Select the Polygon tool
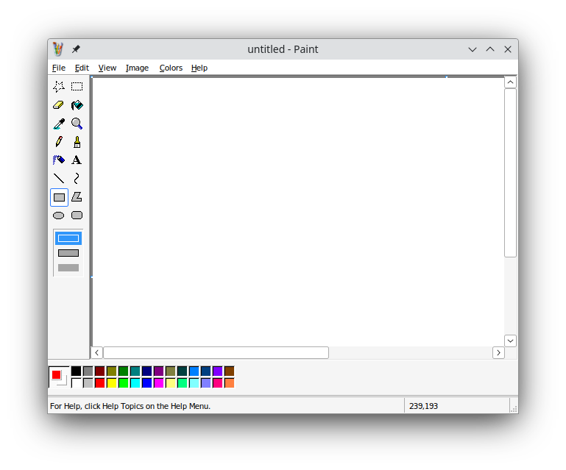This screenshot has height=470, width=566. [x=77, y=197]
